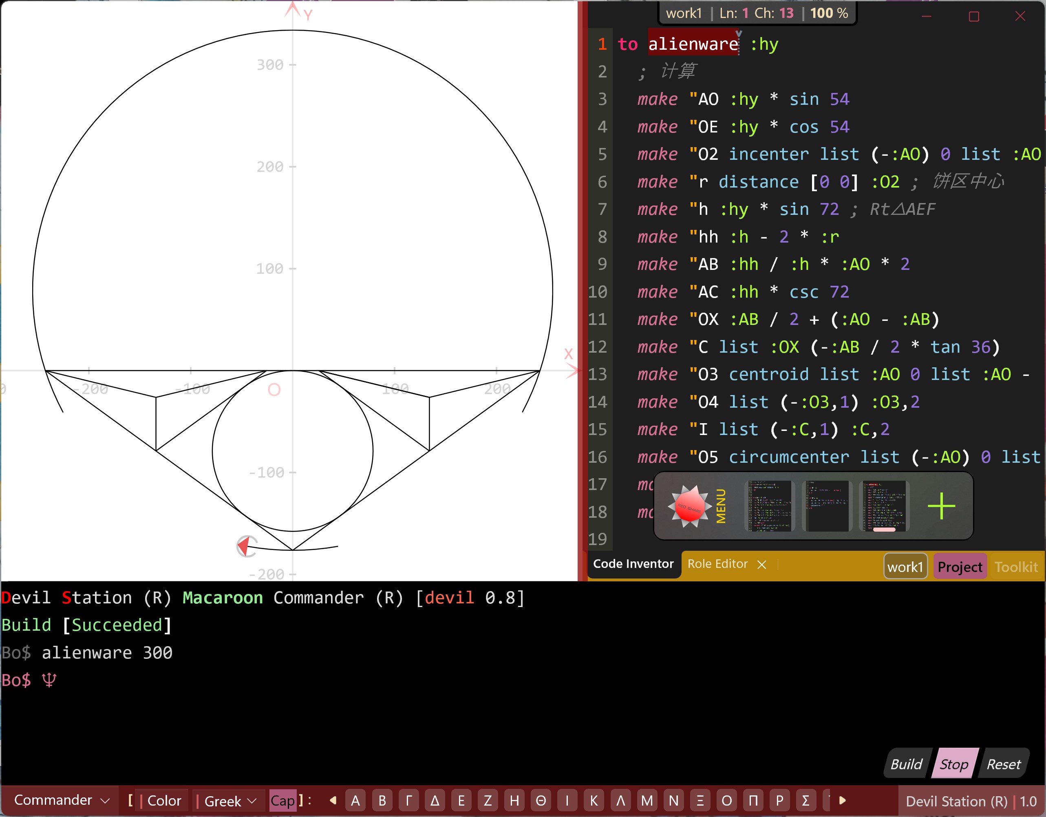Switch to the Role Editor tab
The image size is (1046, 817).
point(717,564)
